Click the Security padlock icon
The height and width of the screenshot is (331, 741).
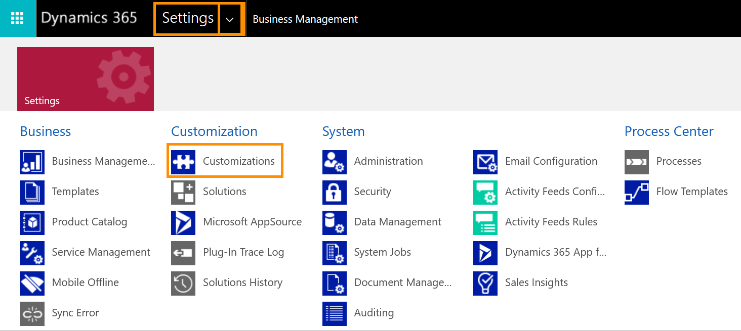[x=335, y=192]
